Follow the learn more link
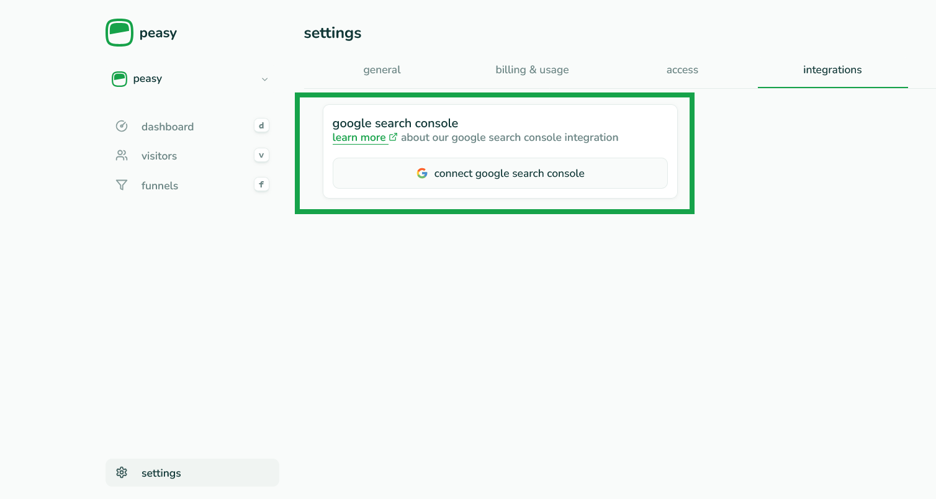This screenshot has width=936, height=499. click(359, 138)
